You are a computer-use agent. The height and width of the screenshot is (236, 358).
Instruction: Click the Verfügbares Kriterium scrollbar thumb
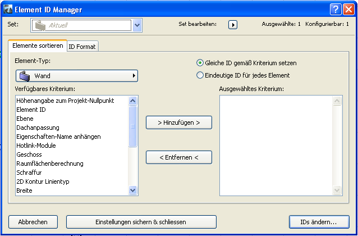tap(132, 126)
